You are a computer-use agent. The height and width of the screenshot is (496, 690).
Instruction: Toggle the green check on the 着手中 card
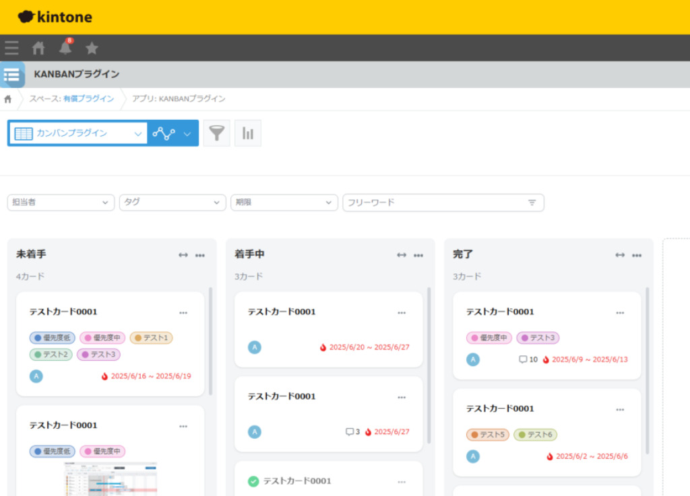point(253,481)
